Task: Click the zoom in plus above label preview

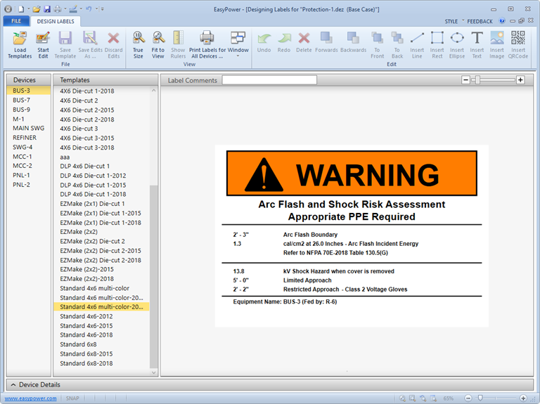Action: coord(520,80)
